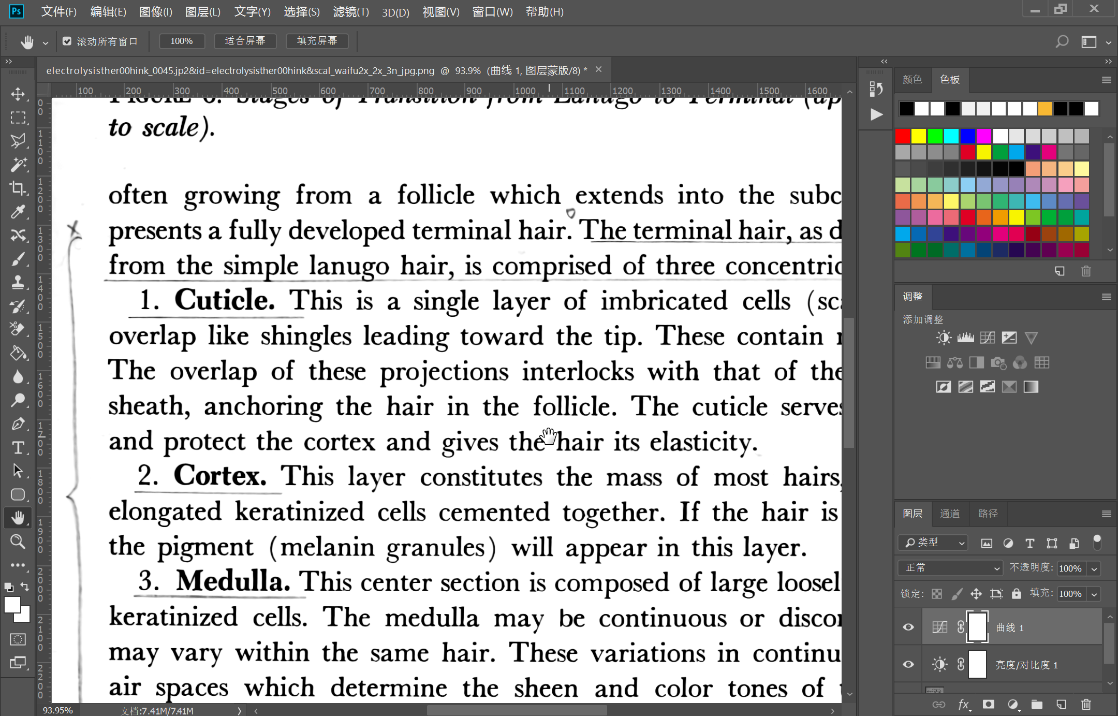The width and height of the screenshot is (1118, 716).
Task: Open the blend mode 正常 dropdown
Action: point(950,568)
